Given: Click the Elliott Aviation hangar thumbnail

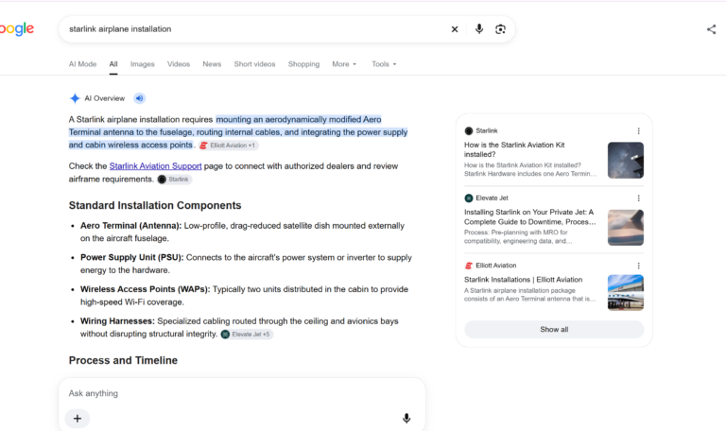Looking at the screenshot, I should pyautogui.click(x=626, y=293).
